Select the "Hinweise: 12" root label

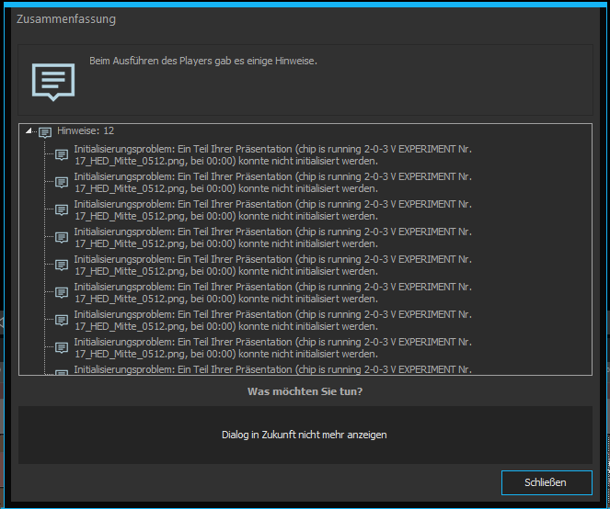85,131
